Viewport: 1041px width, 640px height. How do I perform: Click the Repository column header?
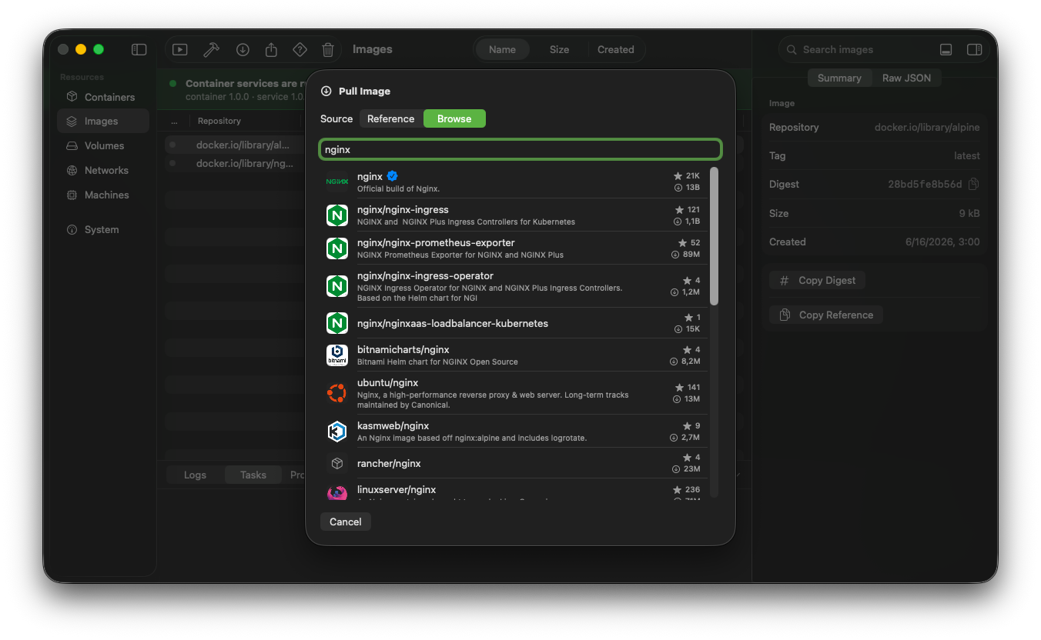tap(219, 121)
